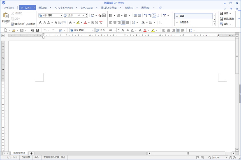Screen dimensions: 241x160
Task: Switch to the 校閲 tab
Action: pyautogui.click(x=129, y=8)
